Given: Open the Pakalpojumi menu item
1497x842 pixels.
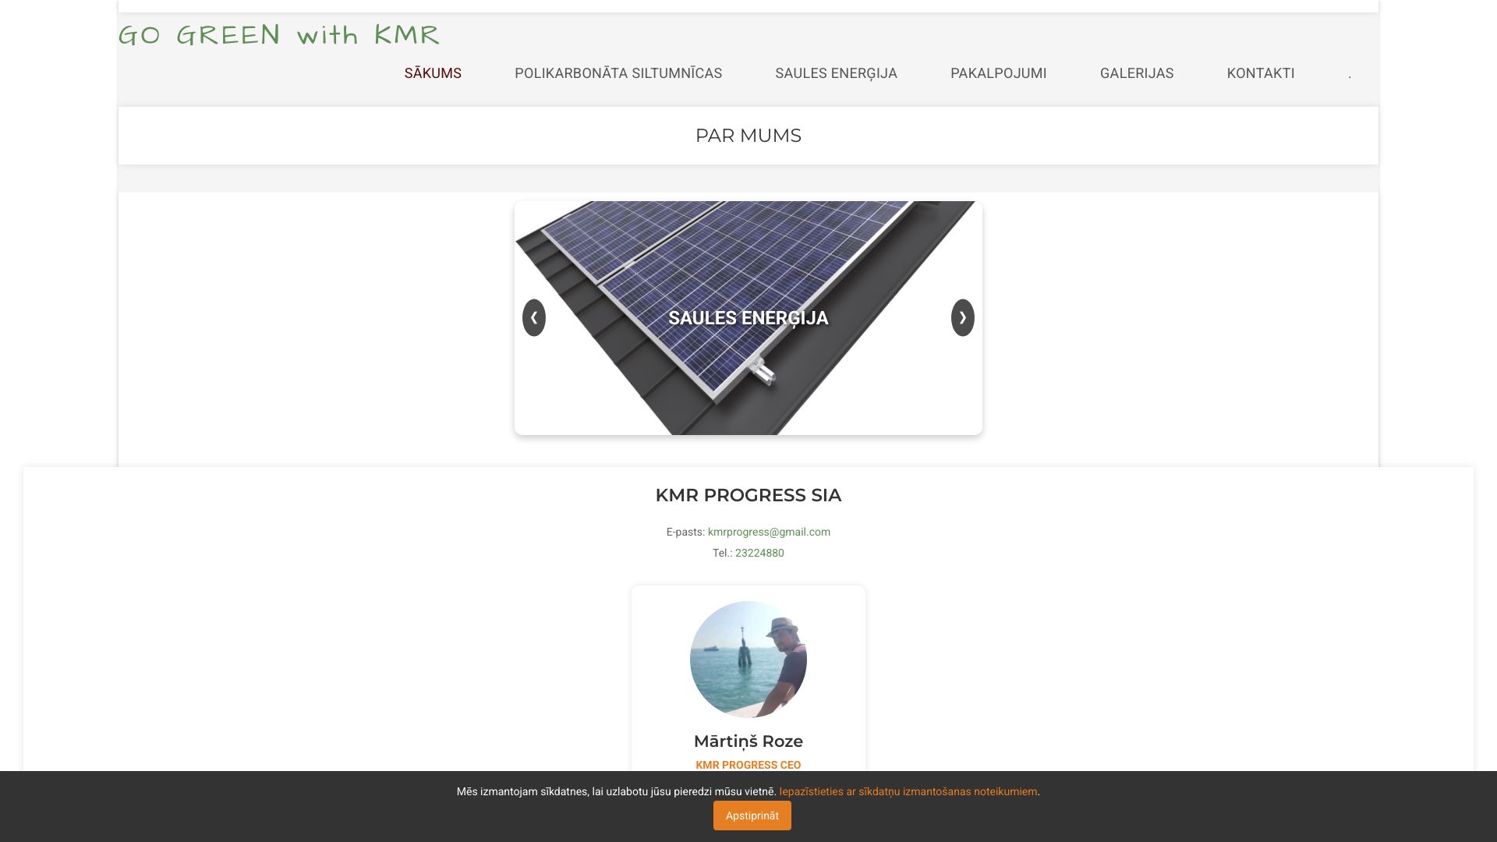Looking at the screenshot, I should point(999,73).
